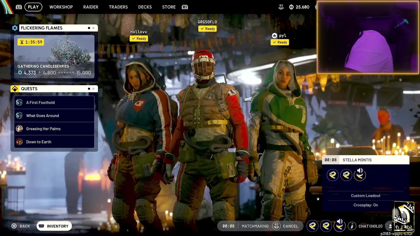Click the avatar icon for Down to Earth
Image resolution: width=420 pixels, height=236 pixels.
[19, 142]
